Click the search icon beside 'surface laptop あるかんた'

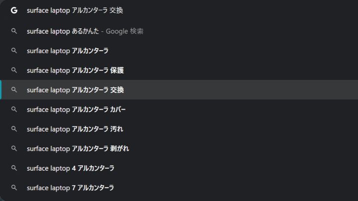(x=14, y=31)
